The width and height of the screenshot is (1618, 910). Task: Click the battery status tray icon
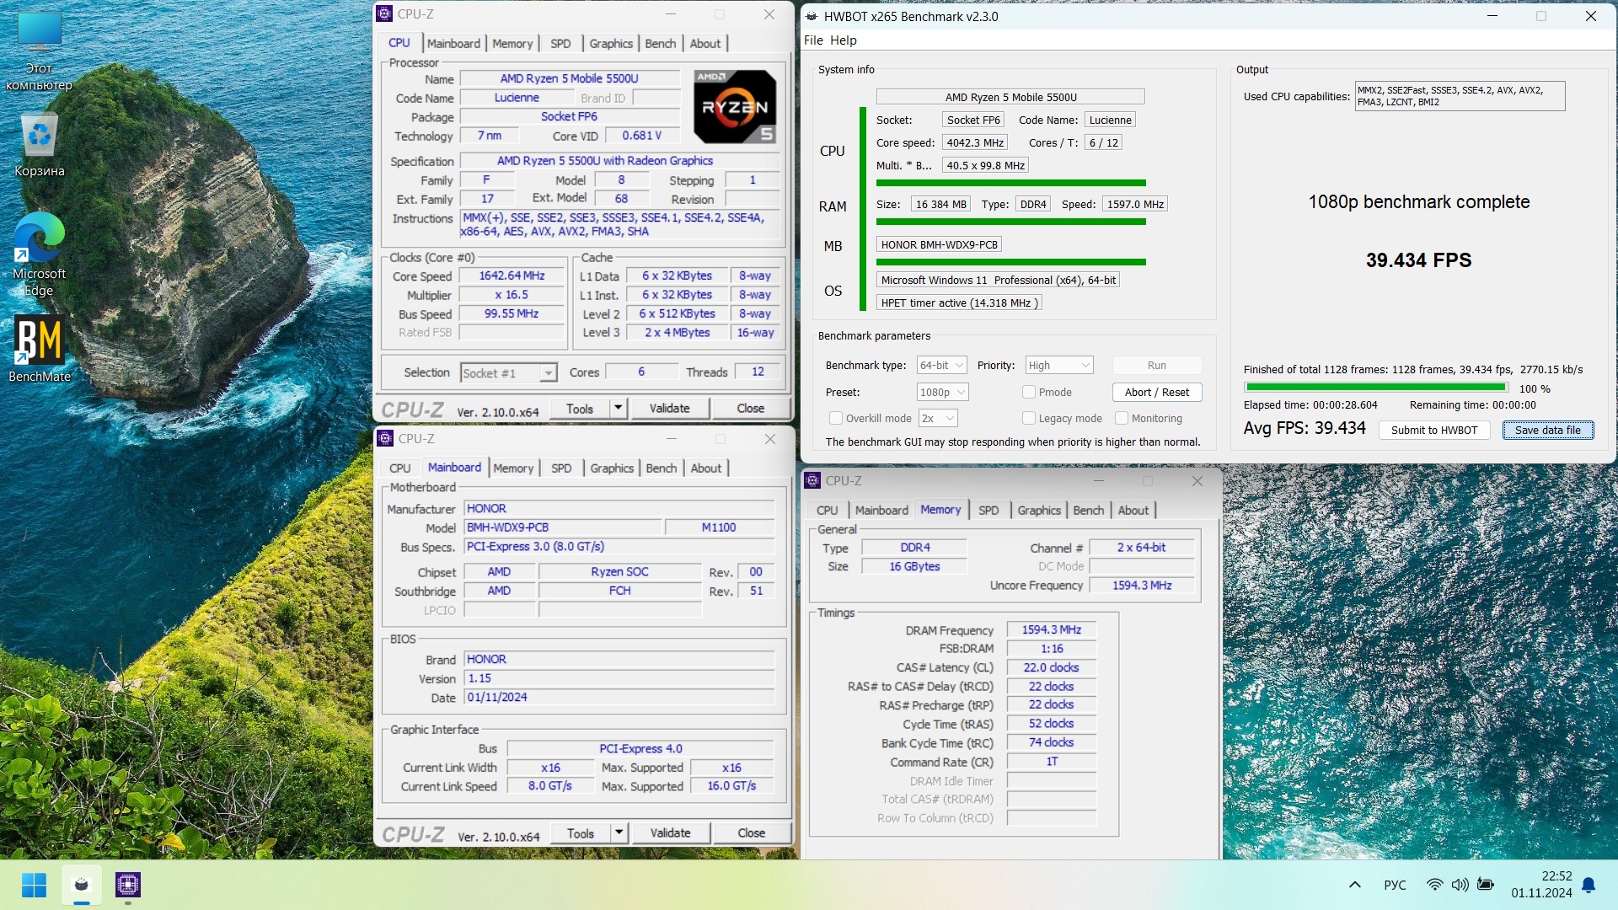[x=1486, y=885]
